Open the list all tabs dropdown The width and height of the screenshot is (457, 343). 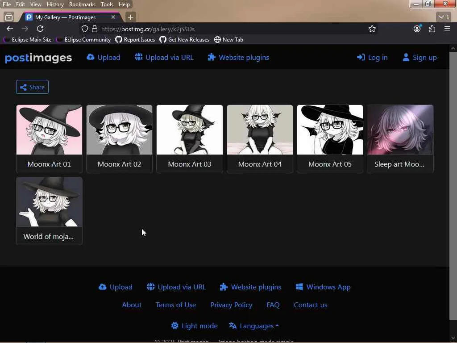[x=444, y=17]
